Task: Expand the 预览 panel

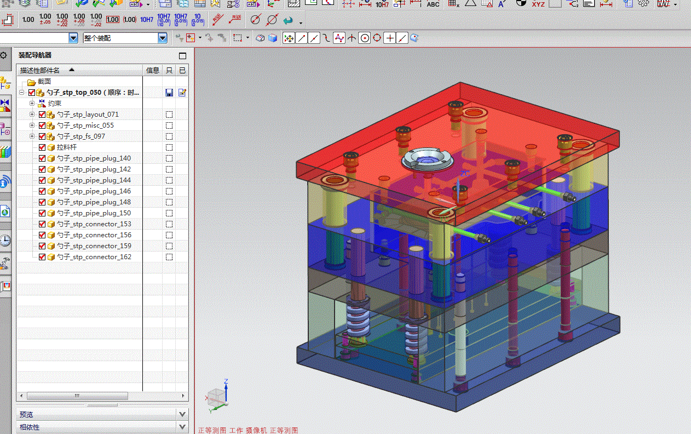Action: pos(182,414)
